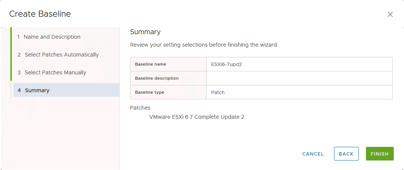Select the ESXi6-7upd2 name value
404x170 pixels.
point(226,64)
